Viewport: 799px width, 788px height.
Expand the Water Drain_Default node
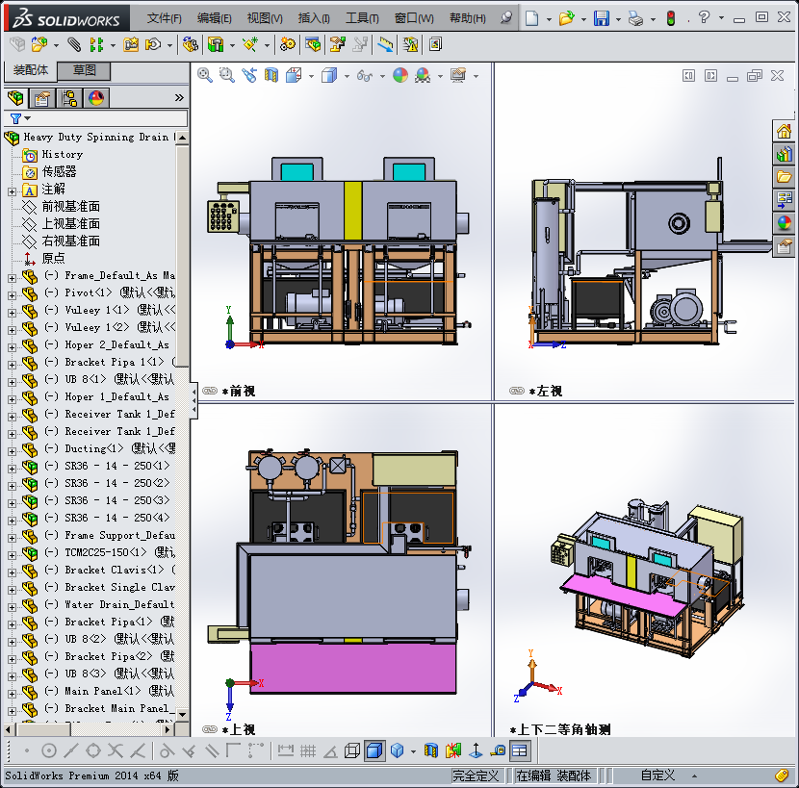12,607
